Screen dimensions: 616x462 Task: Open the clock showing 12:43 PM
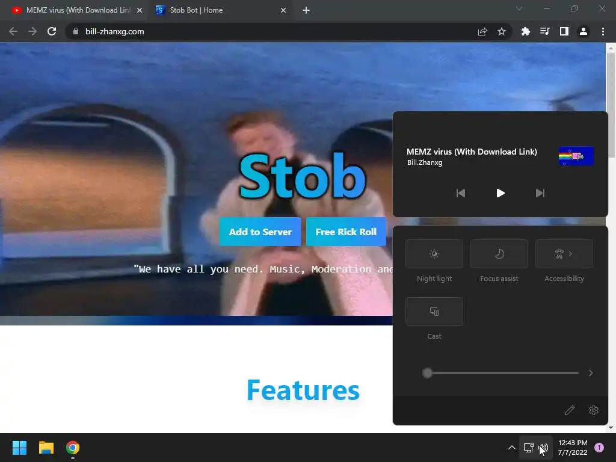(573, 448)
